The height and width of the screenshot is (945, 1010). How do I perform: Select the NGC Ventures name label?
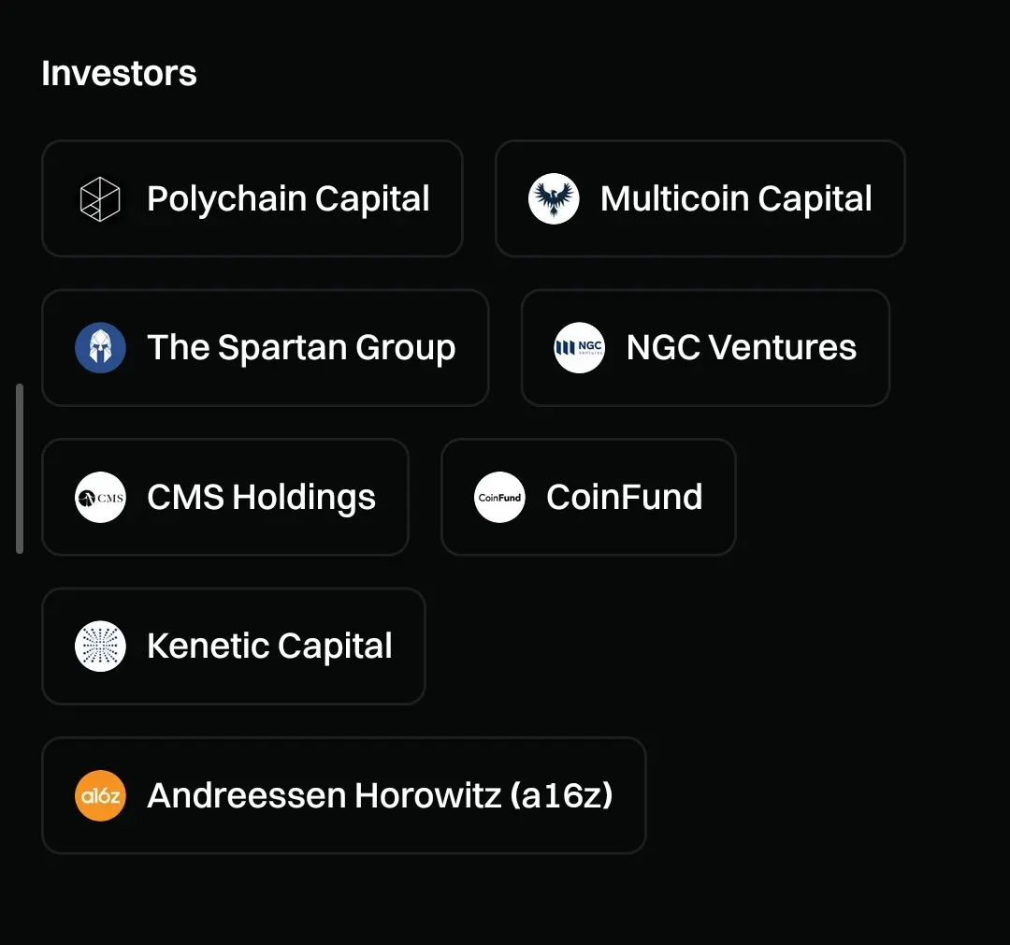(741, 348)
